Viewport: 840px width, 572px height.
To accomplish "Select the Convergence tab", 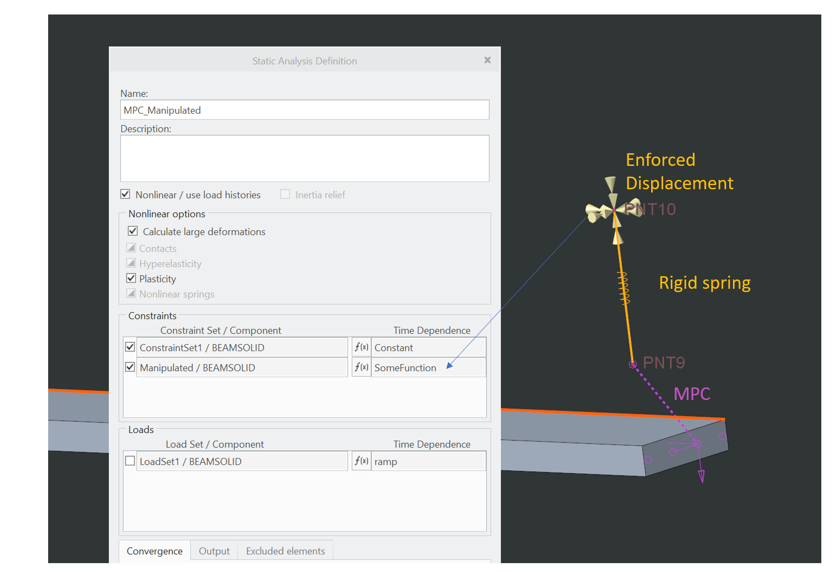I will point(154,551).
